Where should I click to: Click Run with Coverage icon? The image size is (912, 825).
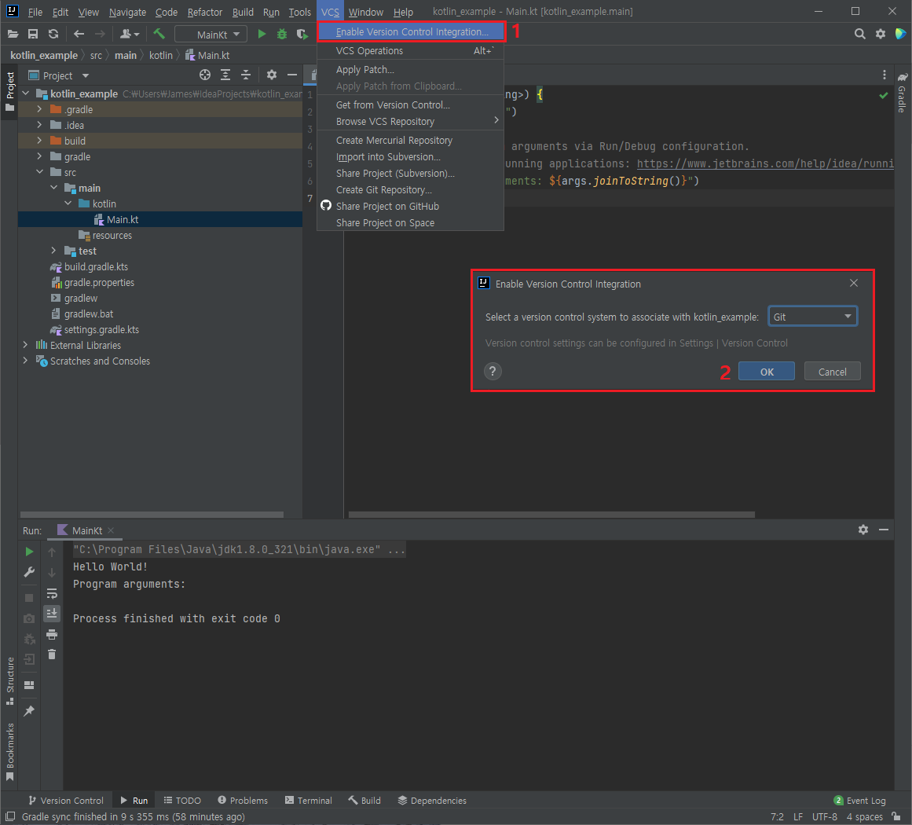(x=302, y=35)
